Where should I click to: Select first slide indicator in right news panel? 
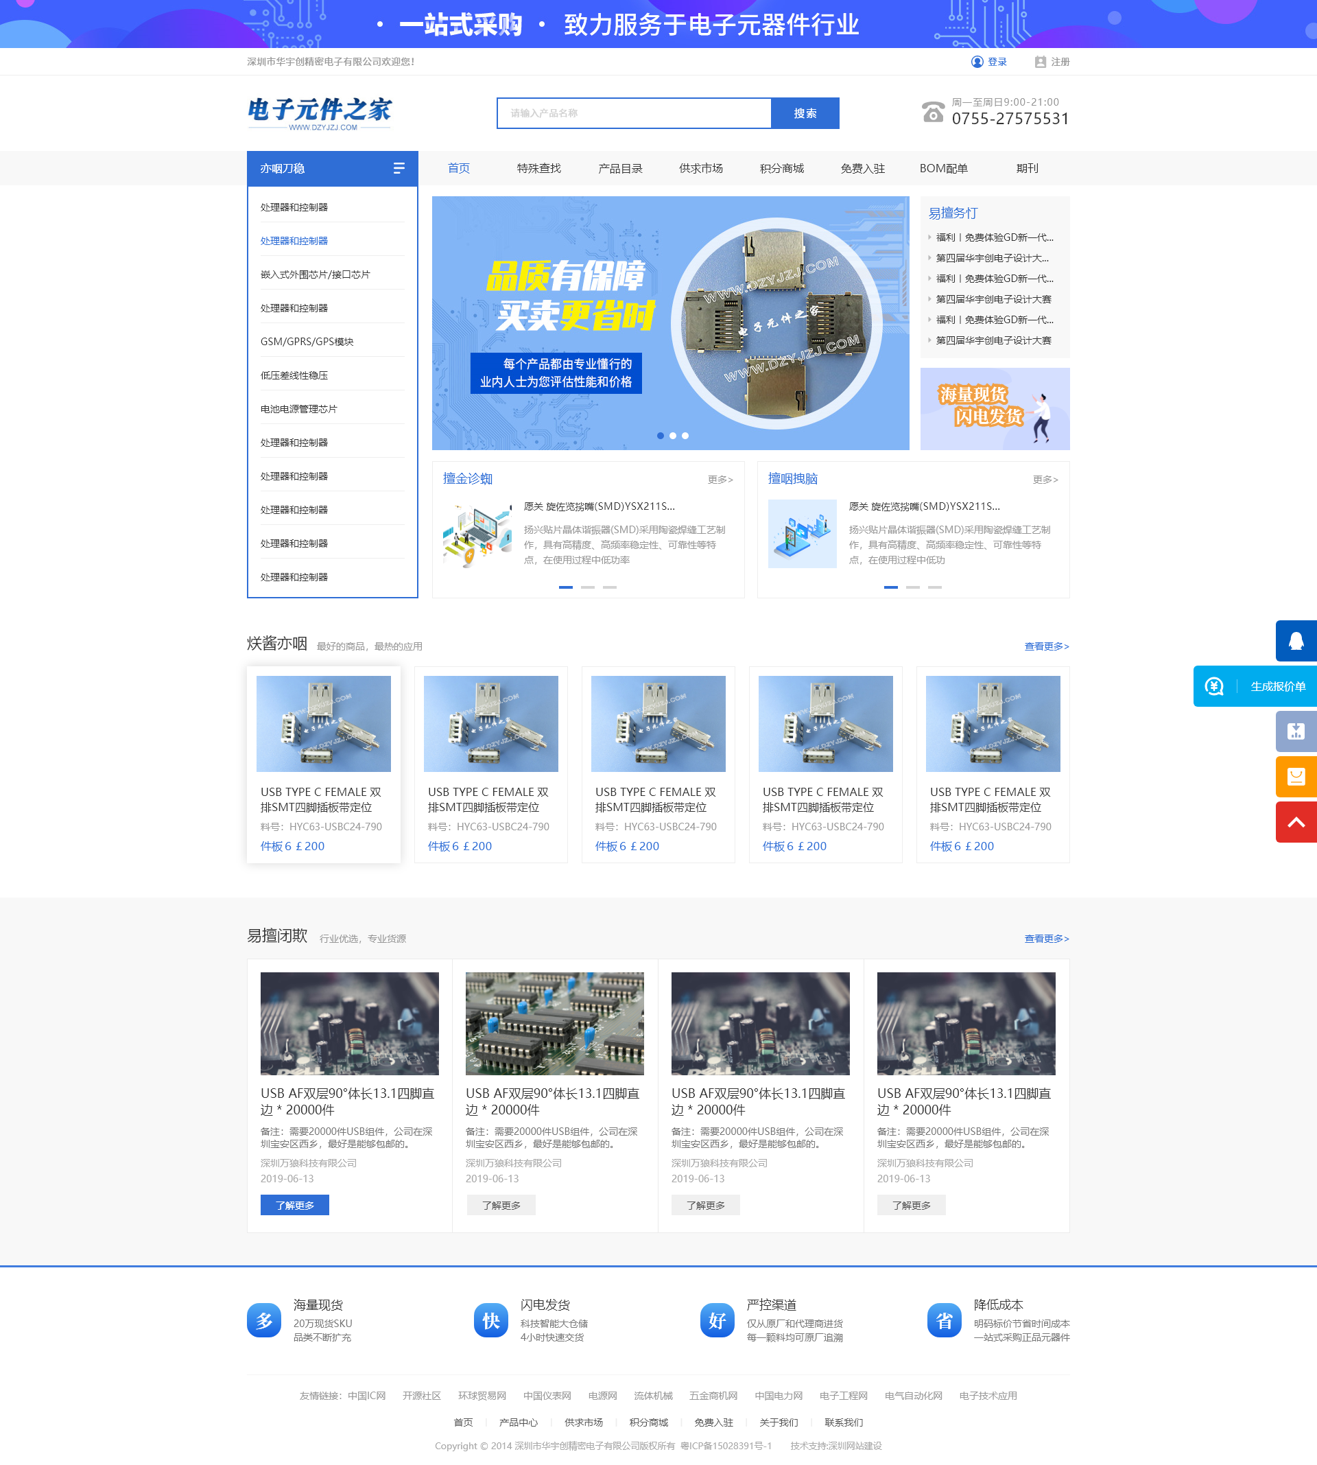tap(891, 587)
